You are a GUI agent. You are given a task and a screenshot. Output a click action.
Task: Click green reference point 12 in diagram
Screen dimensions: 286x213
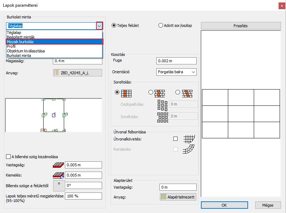tap(43, 115)
